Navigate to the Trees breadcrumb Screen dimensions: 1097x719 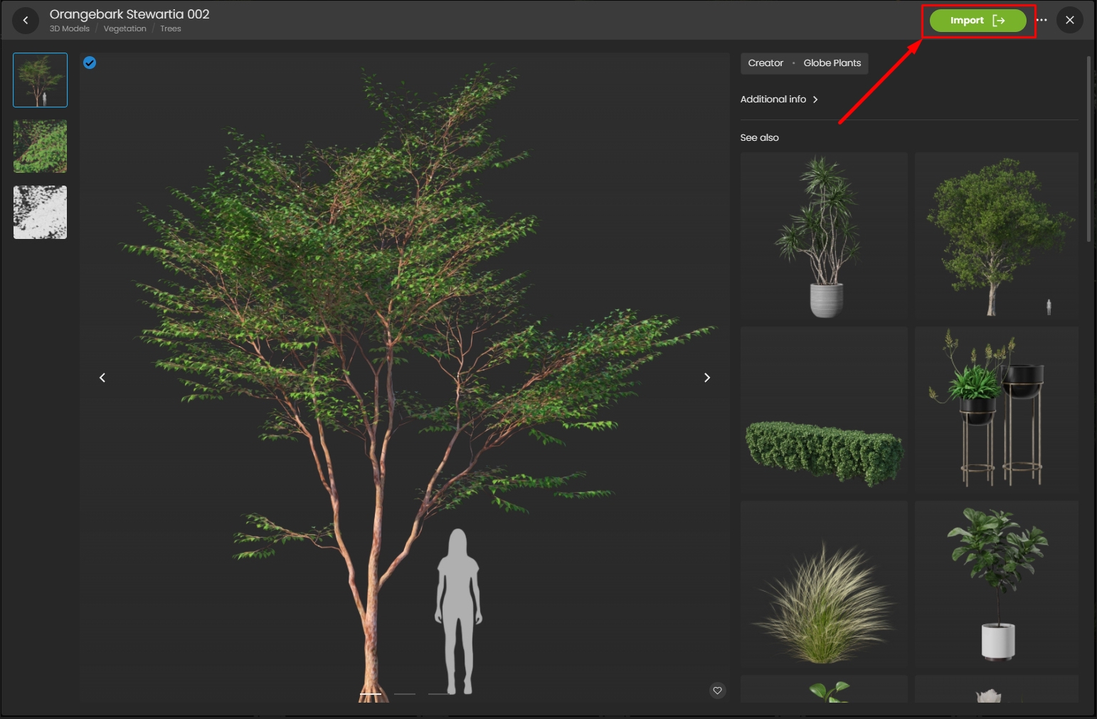tap(171, 29)
